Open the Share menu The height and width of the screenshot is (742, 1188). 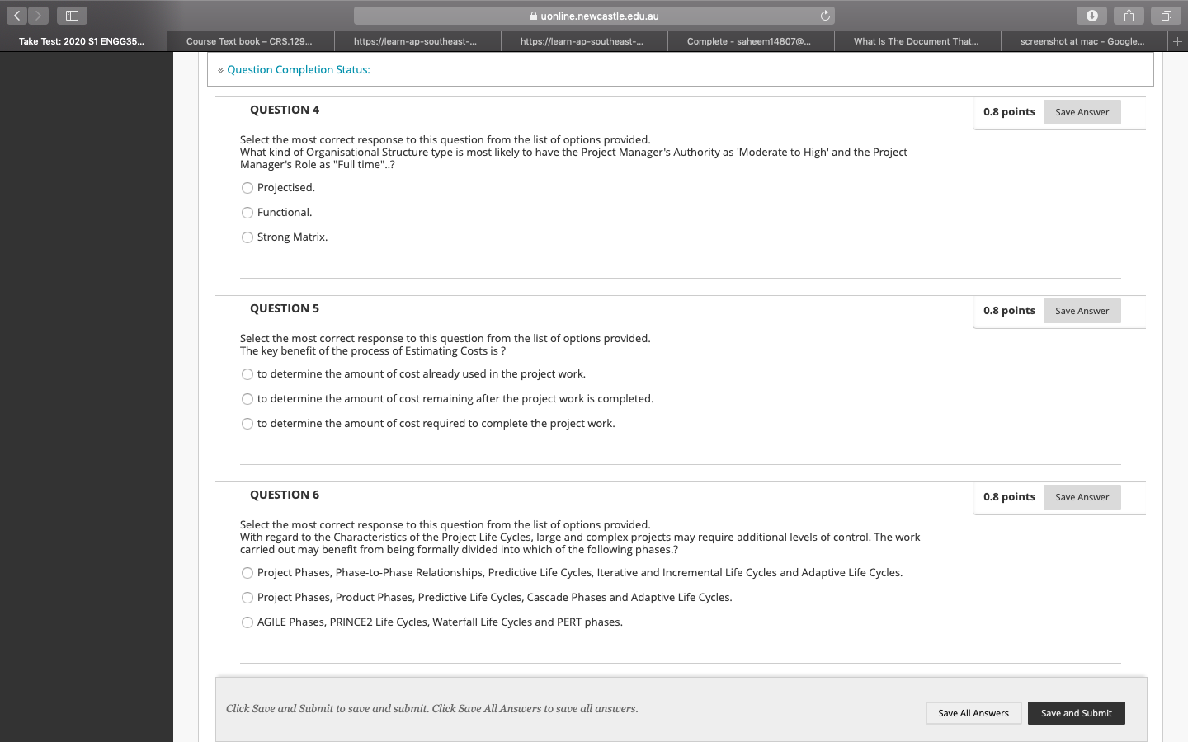point(1129,15)
